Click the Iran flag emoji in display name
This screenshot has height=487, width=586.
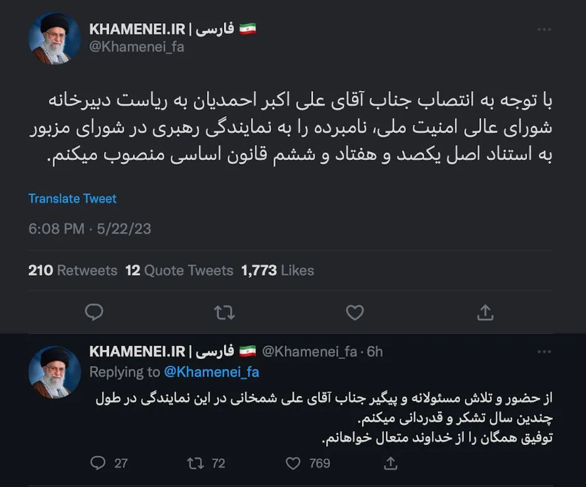pyautogui.click(x=247, y=28)
